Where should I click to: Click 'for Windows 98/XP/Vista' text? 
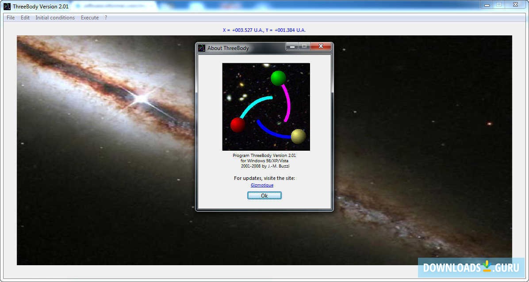point(264,161)
